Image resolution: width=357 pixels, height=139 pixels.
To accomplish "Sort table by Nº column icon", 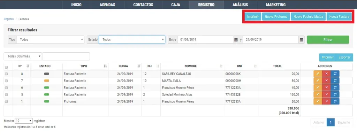I will tap(28, 66).
